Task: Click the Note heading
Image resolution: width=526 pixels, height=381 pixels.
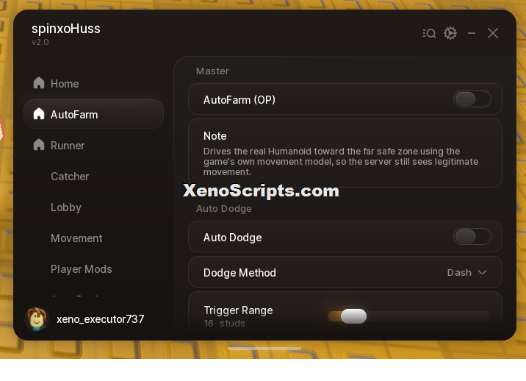Action: tap(215, 136)
